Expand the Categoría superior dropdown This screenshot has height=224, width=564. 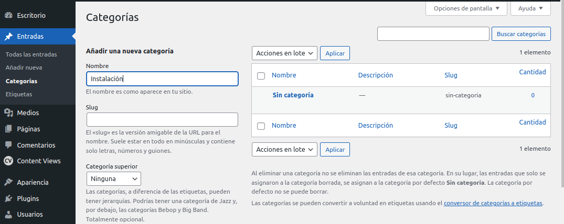click(113, 178)
